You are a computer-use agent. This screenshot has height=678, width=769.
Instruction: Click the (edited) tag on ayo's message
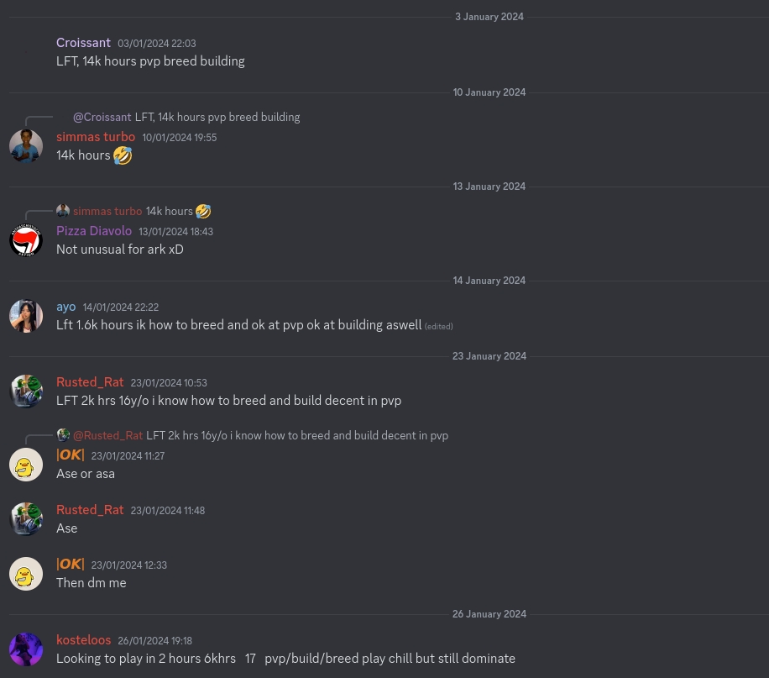pyautogui.click(x=438, y=326)
